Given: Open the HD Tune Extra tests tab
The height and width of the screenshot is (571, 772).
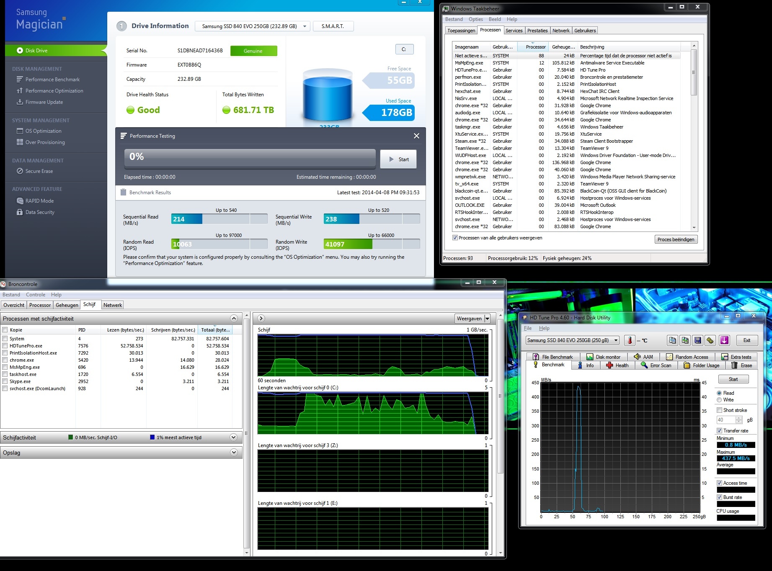Looking at the screenshot, I should pos(737,357).
